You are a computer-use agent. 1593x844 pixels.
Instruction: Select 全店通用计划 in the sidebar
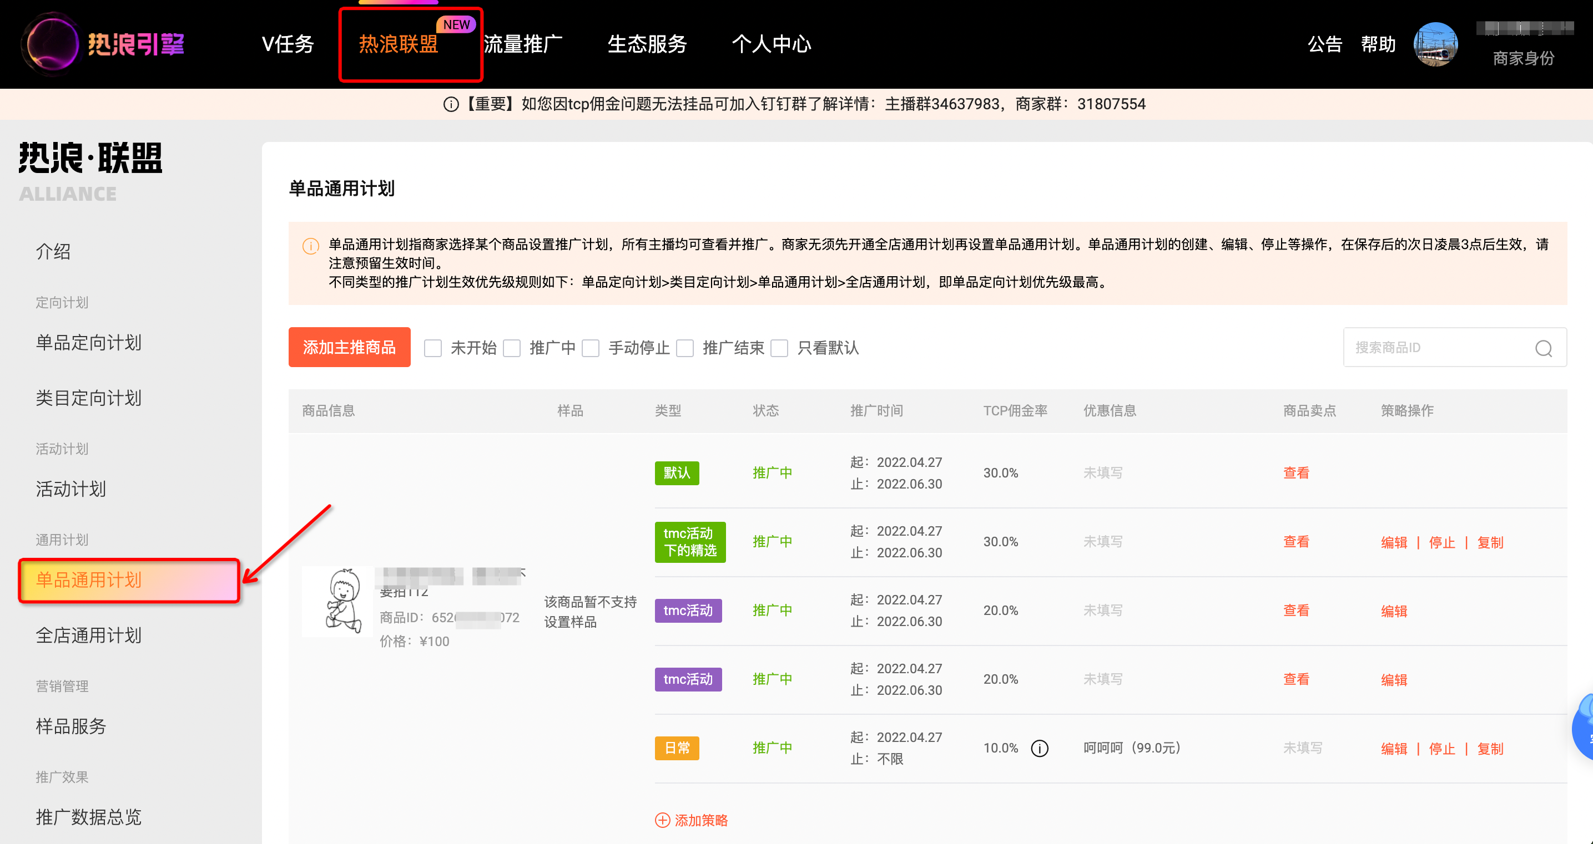click(88, 635)
